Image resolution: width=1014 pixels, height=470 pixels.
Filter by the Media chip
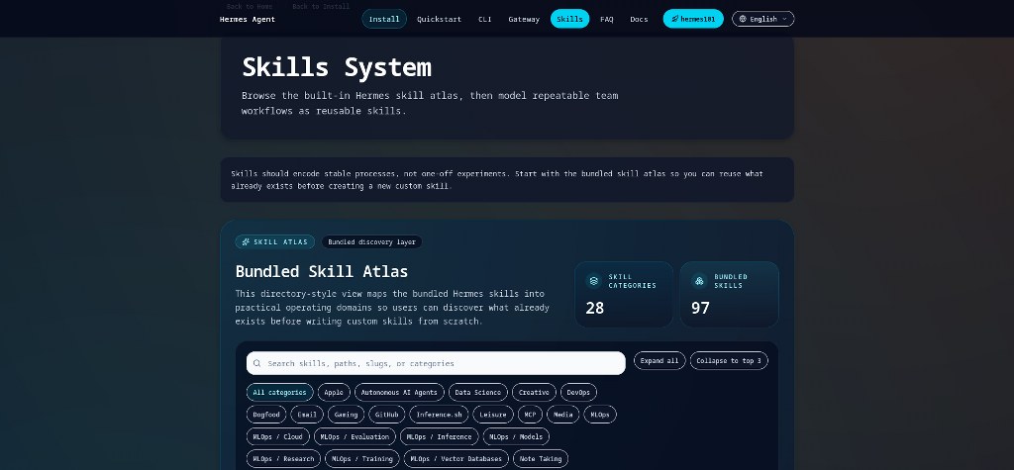(x=563, y=415)
